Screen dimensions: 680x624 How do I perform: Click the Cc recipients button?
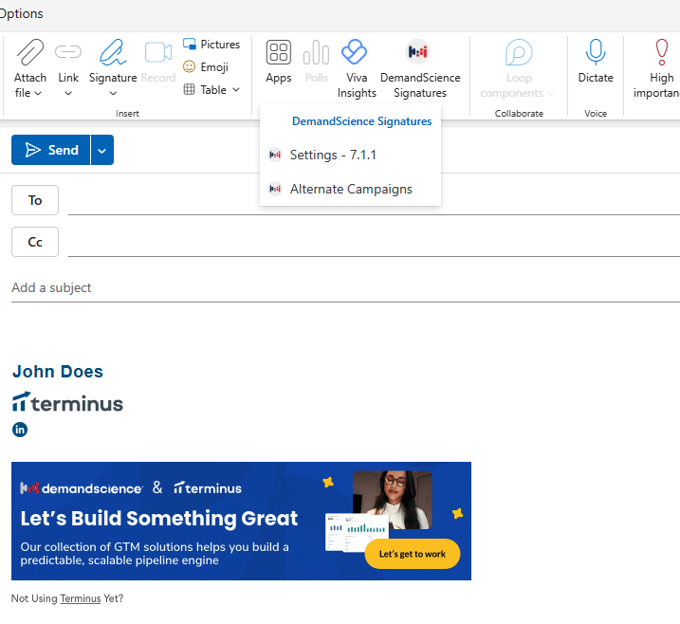click(x=35, y=242)
